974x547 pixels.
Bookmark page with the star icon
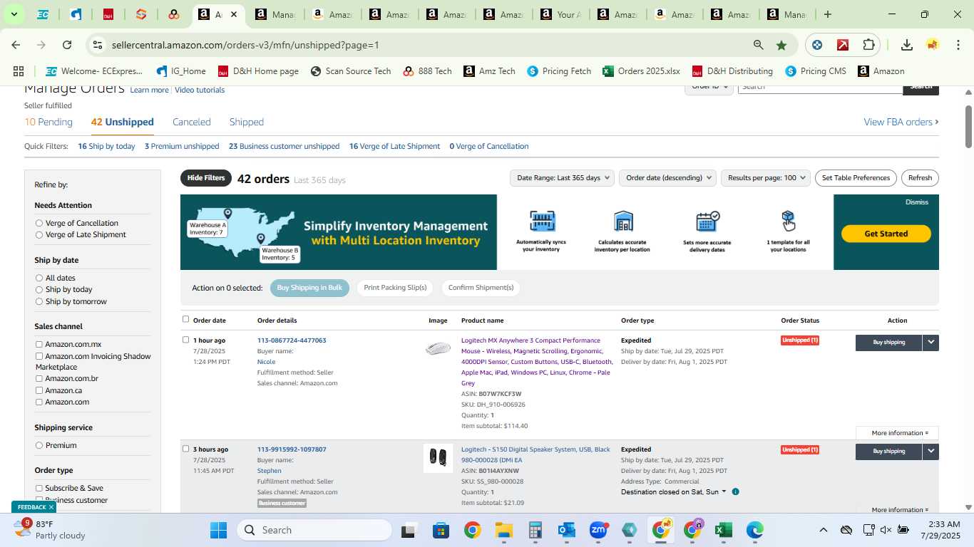[781, 45]
